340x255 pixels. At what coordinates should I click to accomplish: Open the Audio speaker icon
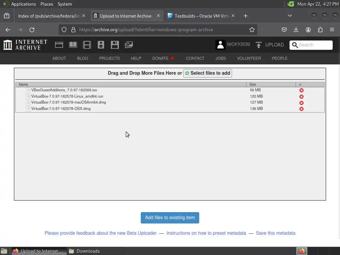(101, 45)
